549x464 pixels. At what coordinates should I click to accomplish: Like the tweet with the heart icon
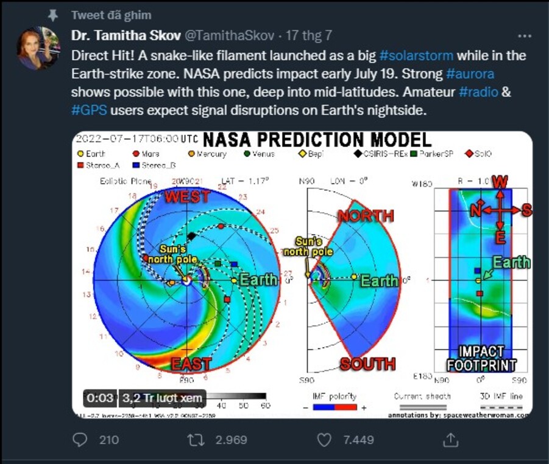click(324, 440)
